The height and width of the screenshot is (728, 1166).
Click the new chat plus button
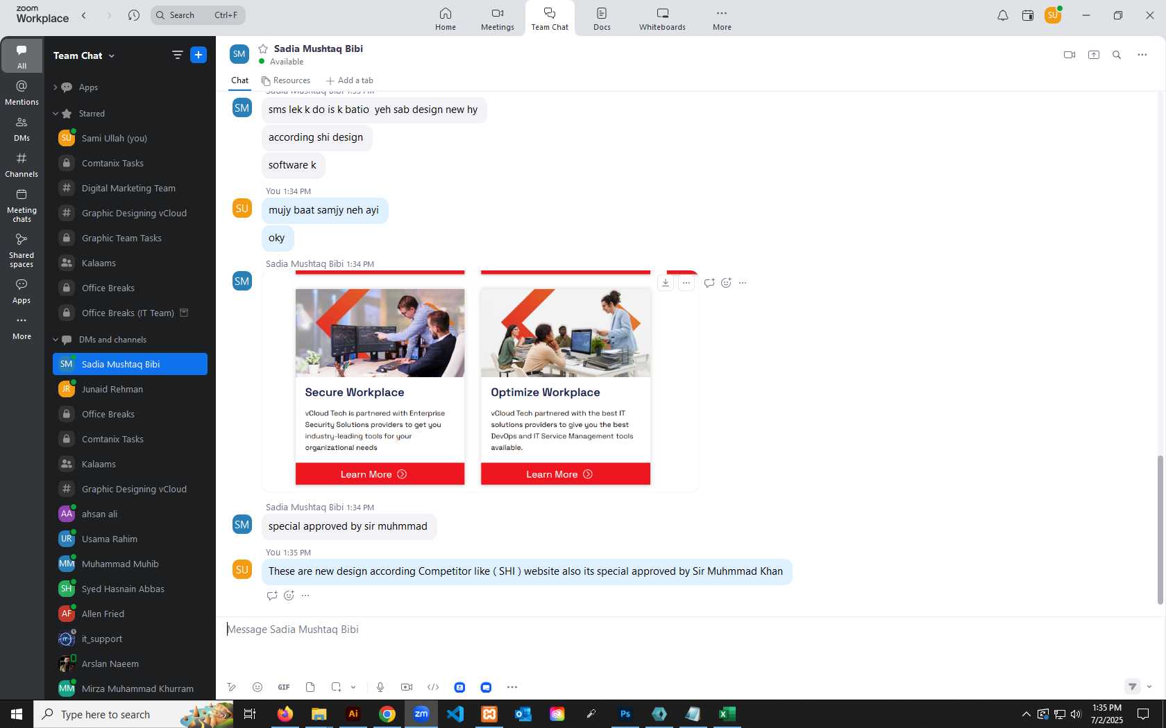(198, 55)
